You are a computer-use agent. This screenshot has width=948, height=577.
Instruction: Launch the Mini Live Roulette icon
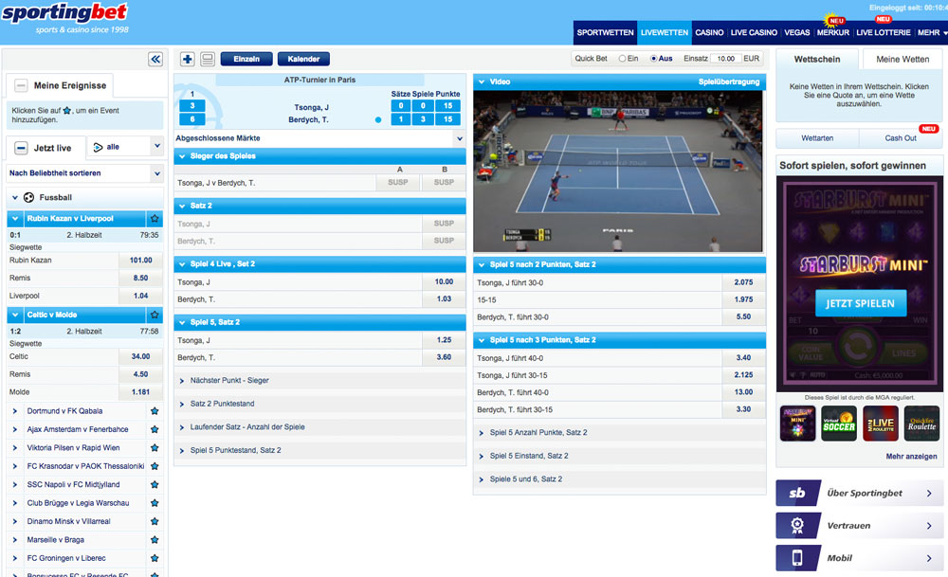pyautogui.click(x=881, y=423)
